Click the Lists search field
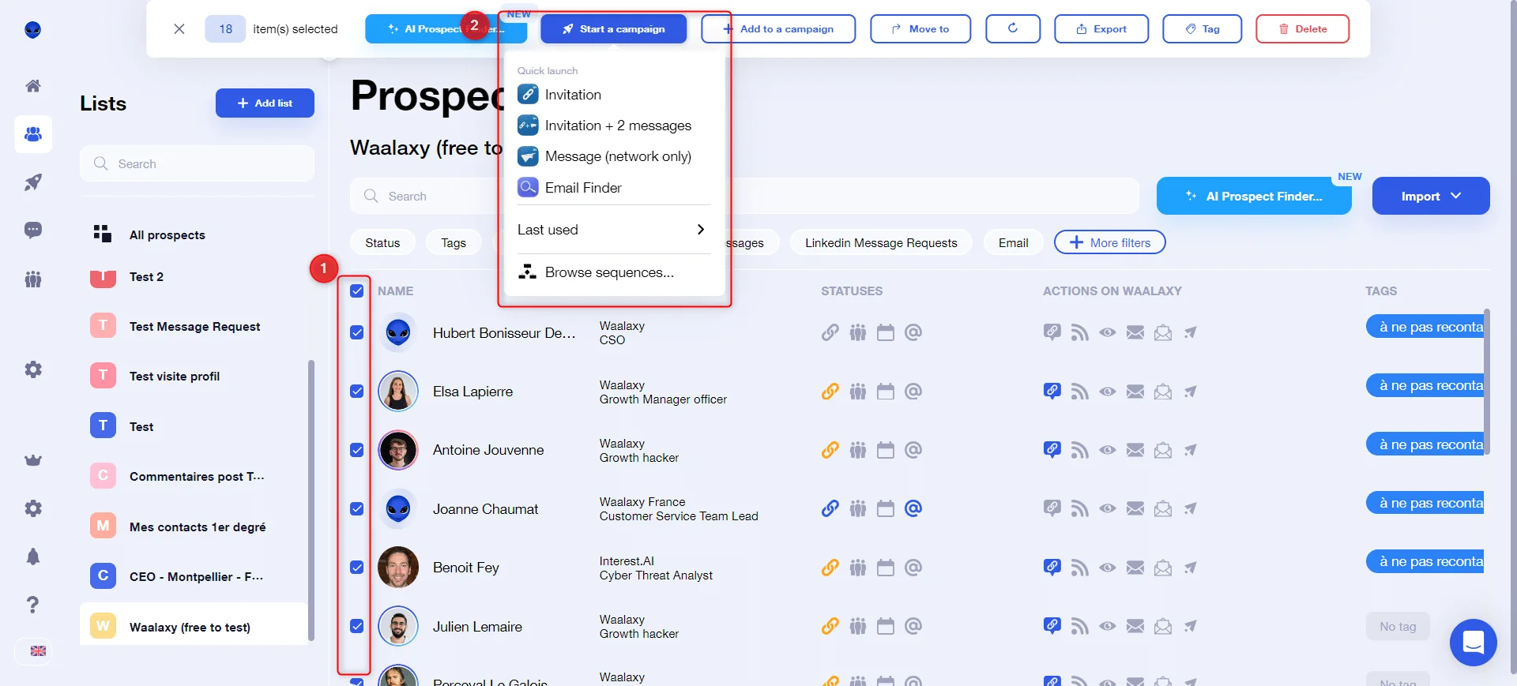The width and height of the screenshot is (1517, 686). click(x=197, y=164)
